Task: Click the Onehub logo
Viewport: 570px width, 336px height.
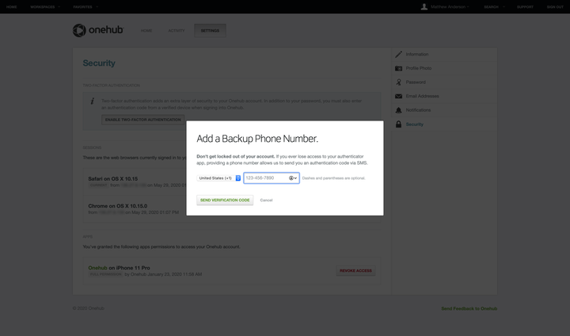Action: click(98, 30)
